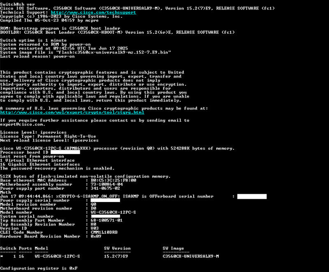
Task: Click CLEI Code Number CMM1L10DRB
Action: (104, 232)
